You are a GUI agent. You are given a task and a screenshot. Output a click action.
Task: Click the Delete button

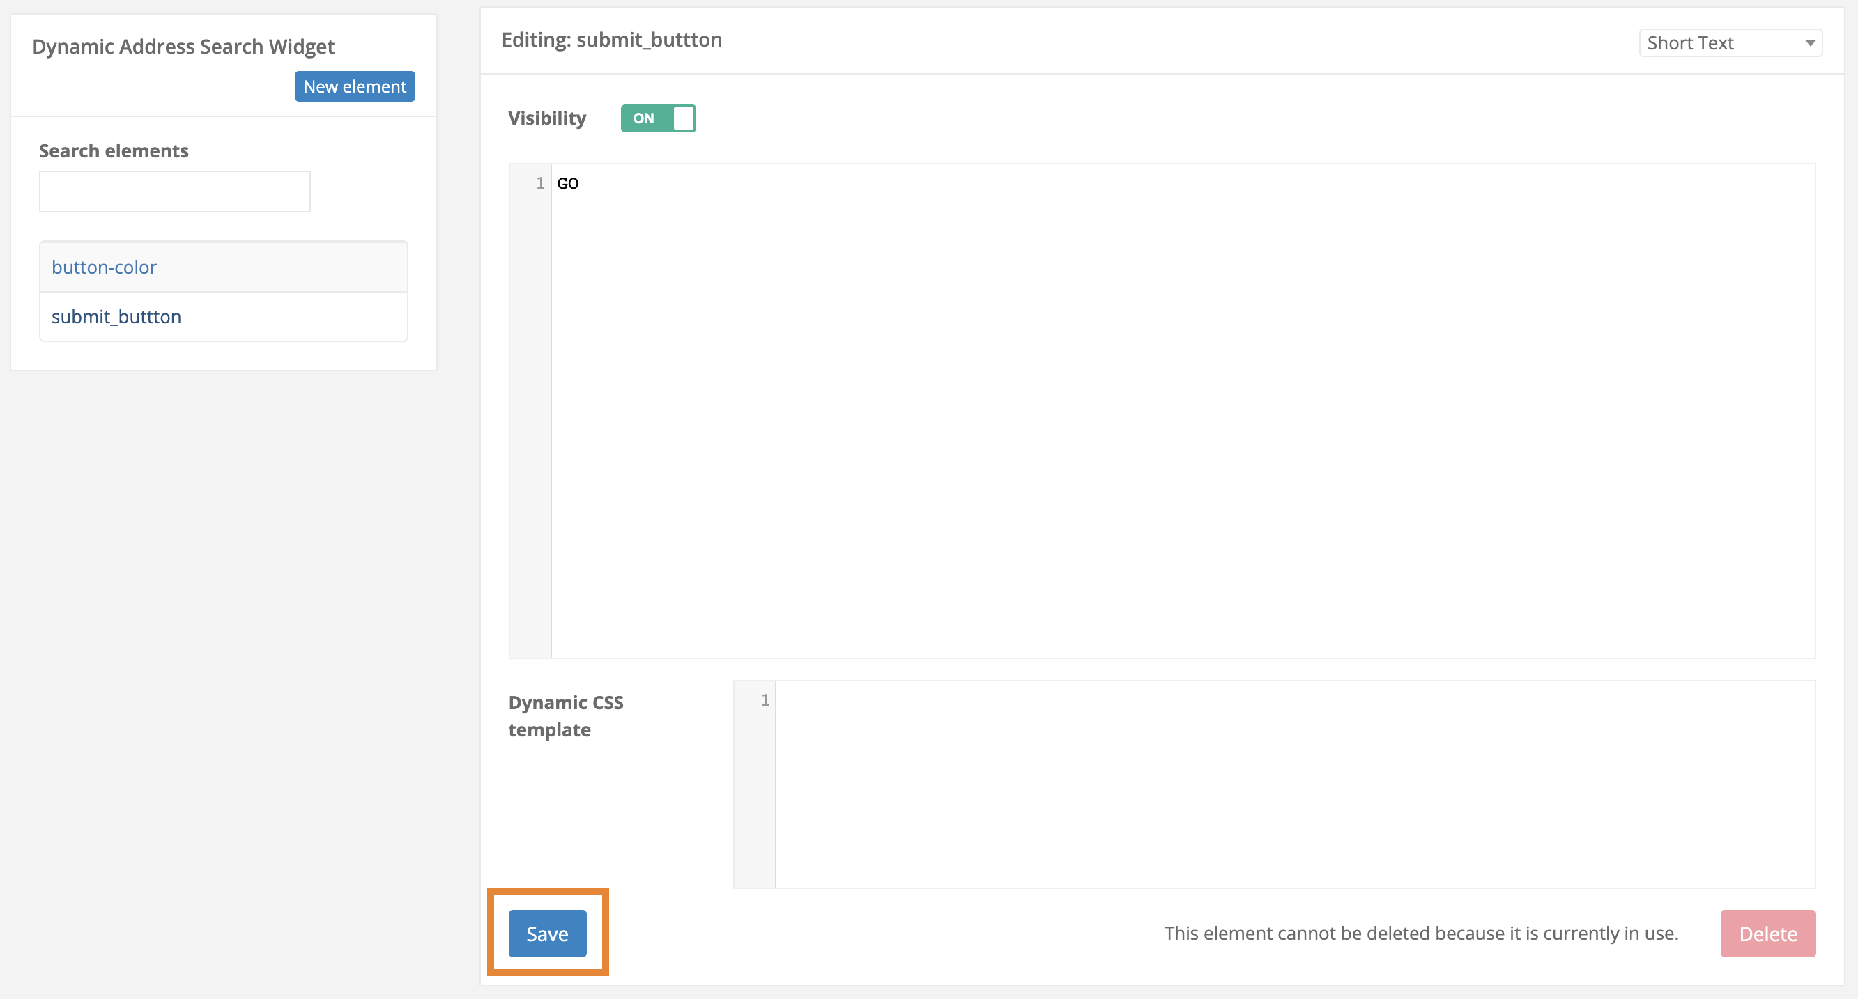click(x=1768, y=934)
